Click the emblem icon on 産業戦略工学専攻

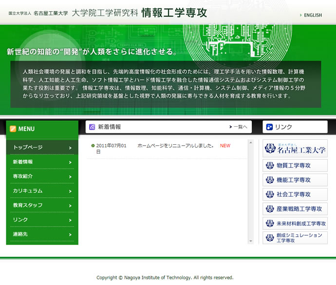[270, 209]
